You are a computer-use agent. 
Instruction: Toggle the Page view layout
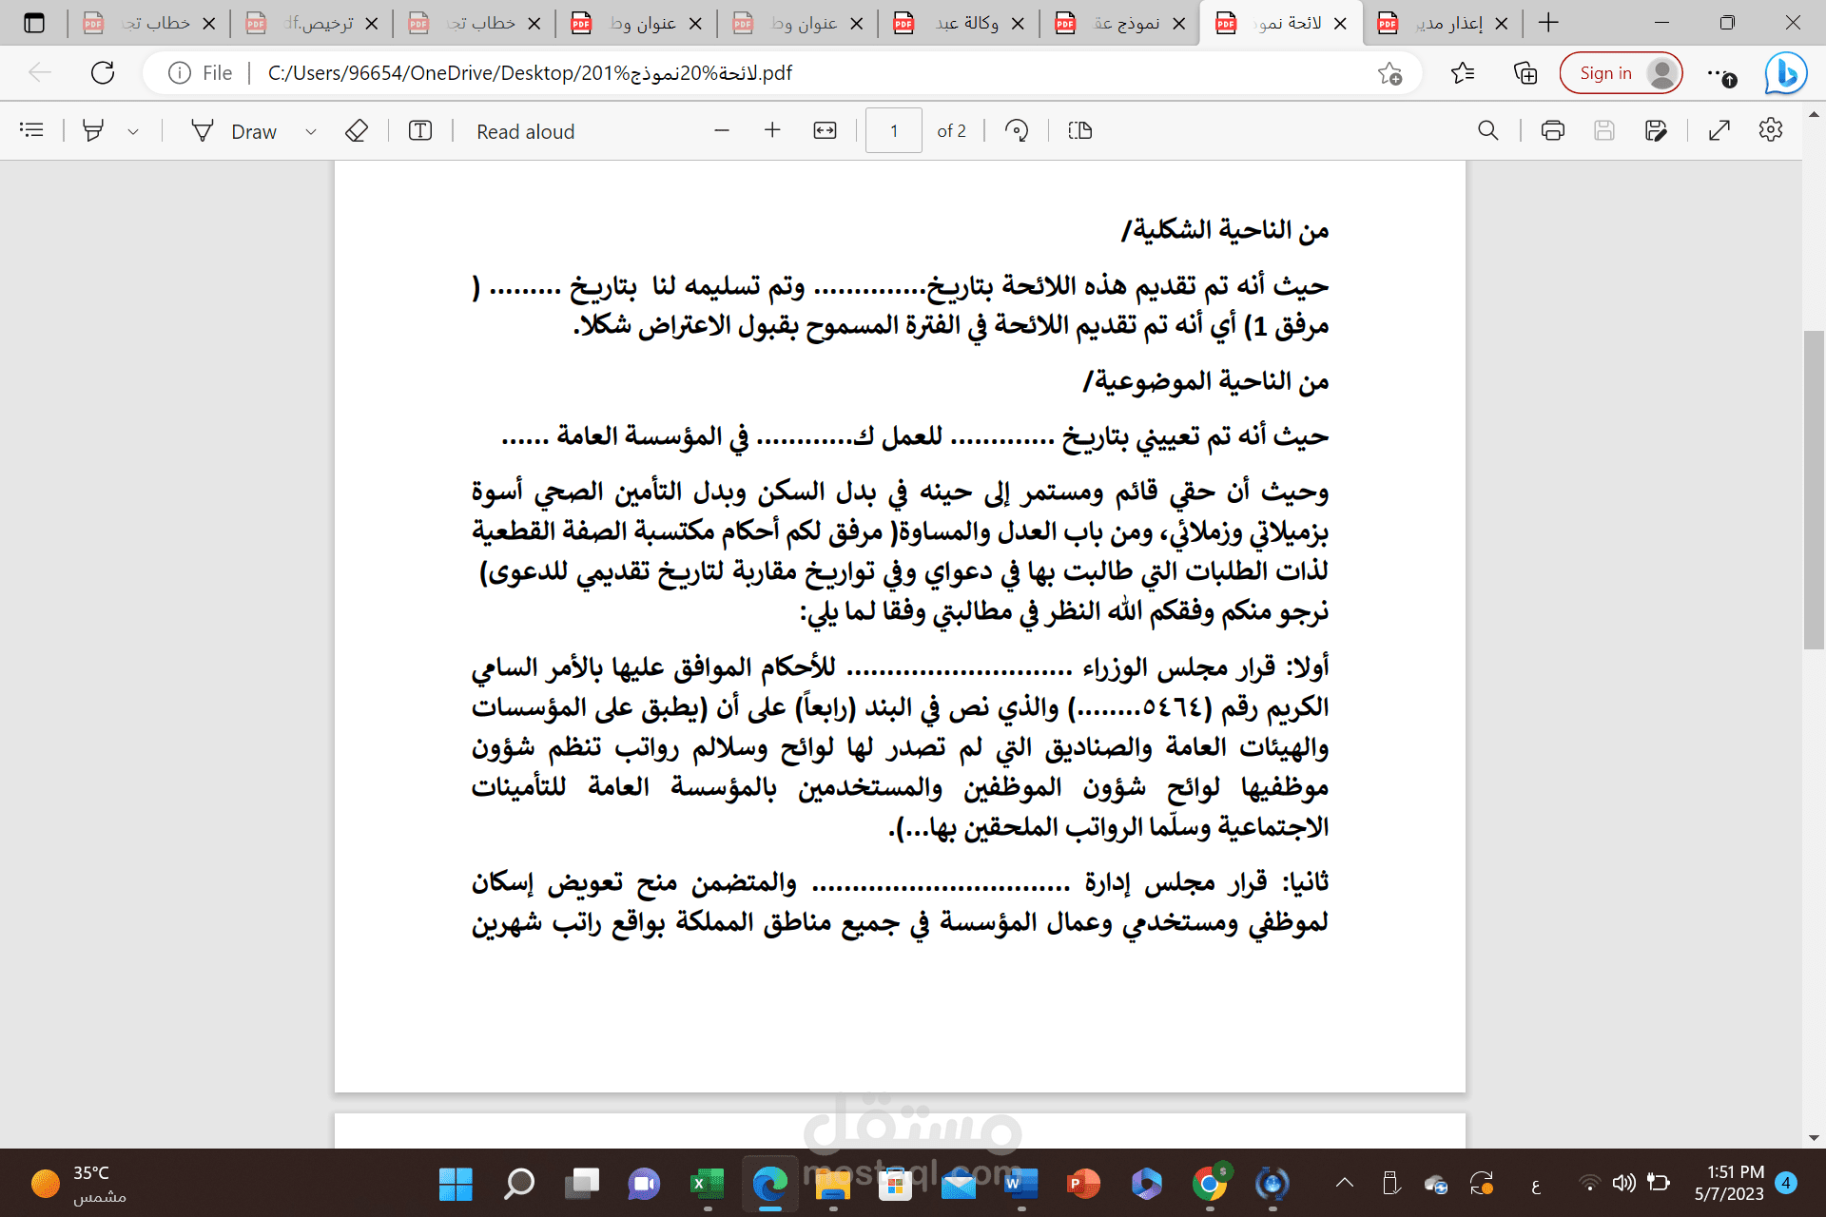[1080, 131]
